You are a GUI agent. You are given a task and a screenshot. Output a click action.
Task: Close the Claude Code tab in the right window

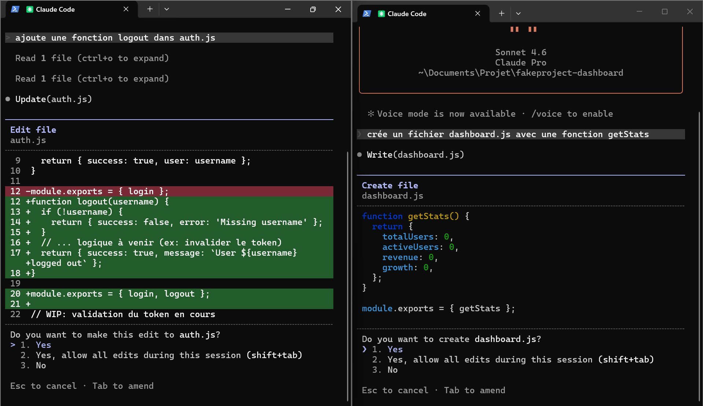478,14
